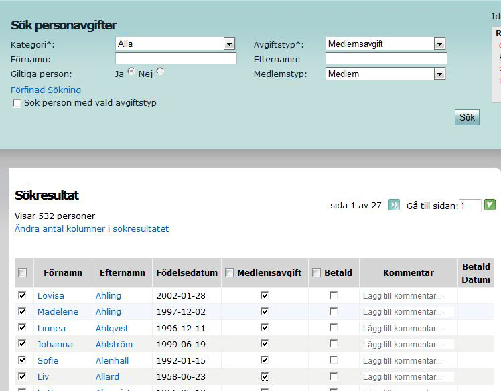Mark Sofie Alenhall as Betald

334,360
